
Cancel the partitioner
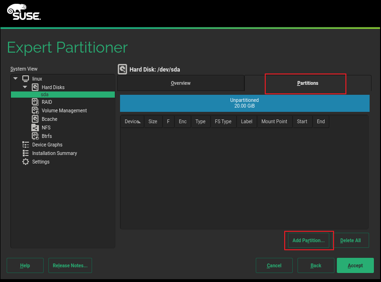(274, 265)
